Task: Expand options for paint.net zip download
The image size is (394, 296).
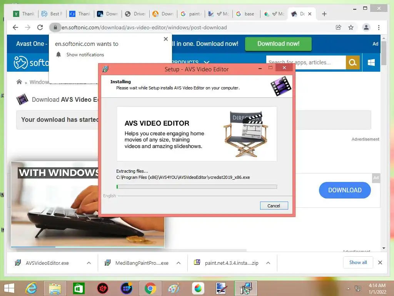Action: (268, 263)
